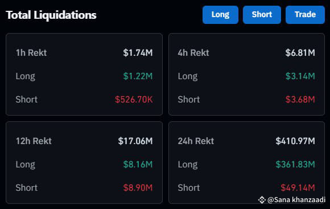Click the Total Liquidations heading
Screen dimensions: 330x209
[x=51, y=15]
